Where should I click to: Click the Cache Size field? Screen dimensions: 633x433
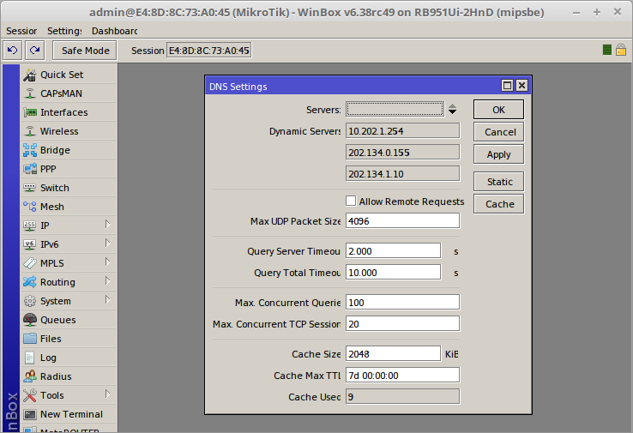(x=393, y=353)
